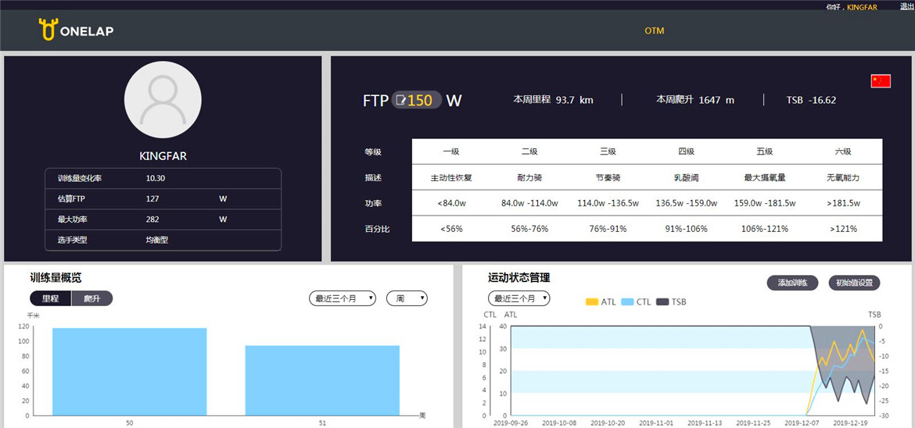The width and height of the screenshot is (915, 428).
Task: Click the user avatar placeholder
Action: [163, 100]
